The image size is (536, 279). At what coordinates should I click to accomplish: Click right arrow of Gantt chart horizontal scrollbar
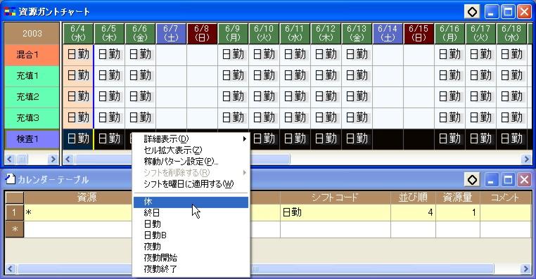pyautogui.click(x=525, y=159)
